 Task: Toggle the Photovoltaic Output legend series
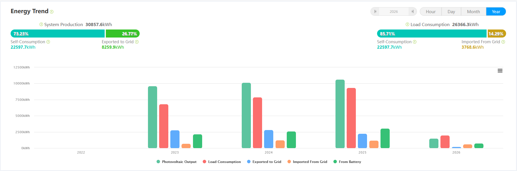click(x=177, y=162)
